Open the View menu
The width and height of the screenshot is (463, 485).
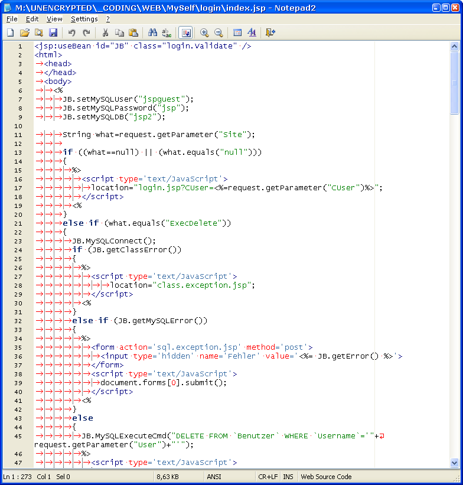click(54, 19)
